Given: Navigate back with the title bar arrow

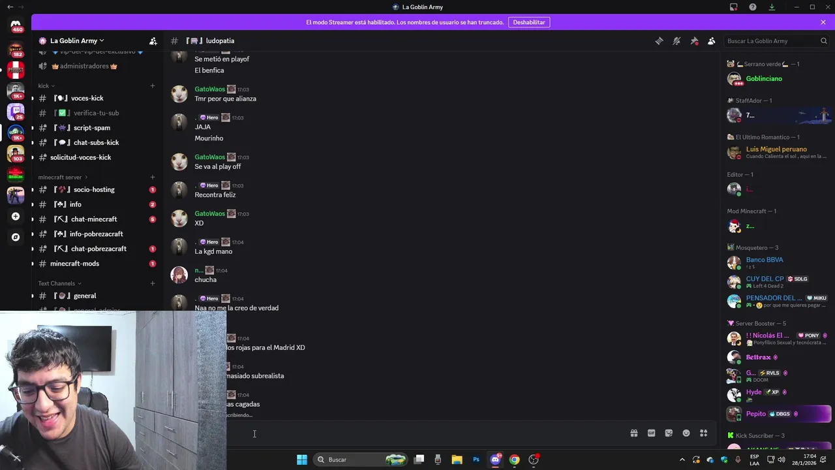Looking at the screenshot, I should point(10,7).
